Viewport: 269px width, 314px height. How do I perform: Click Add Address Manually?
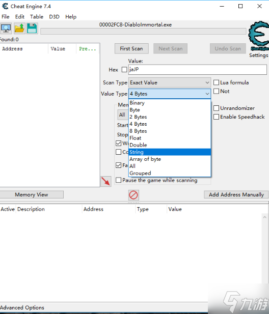236,194
